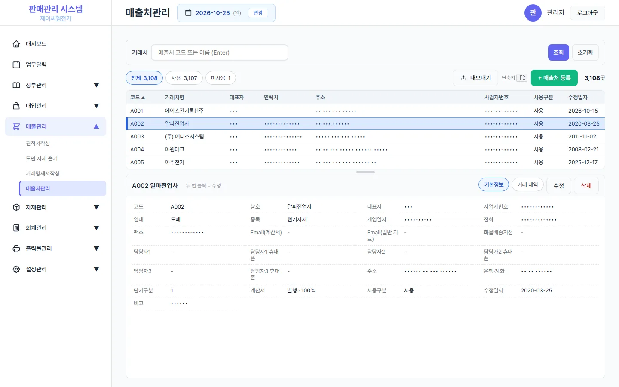
Task: Open 거래명세서작성 submenu item
Action: coord(62,173)
